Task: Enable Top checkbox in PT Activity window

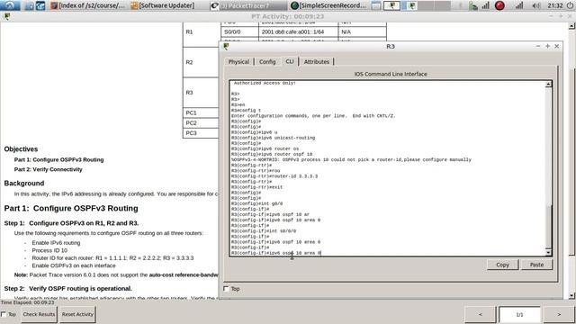Action: (4, 314)
